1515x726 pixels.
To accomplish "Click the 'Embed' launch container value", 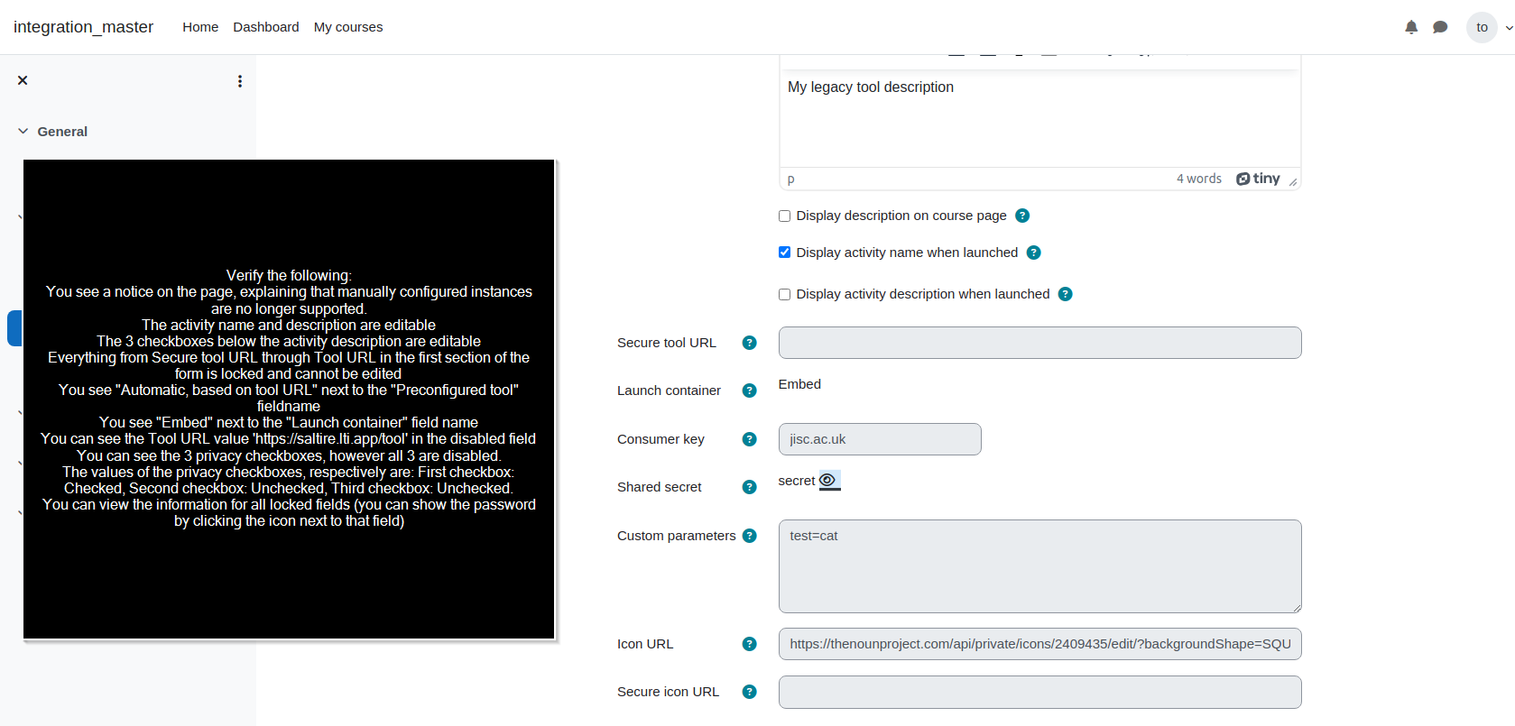I will pos(799,384).
